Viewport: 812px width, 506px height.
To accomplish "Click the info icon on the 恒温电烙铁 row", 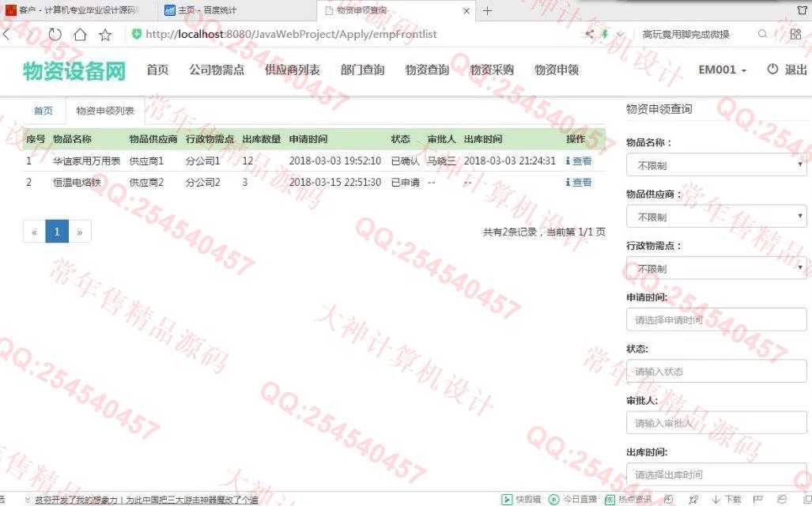I will [x=568, y=183].
